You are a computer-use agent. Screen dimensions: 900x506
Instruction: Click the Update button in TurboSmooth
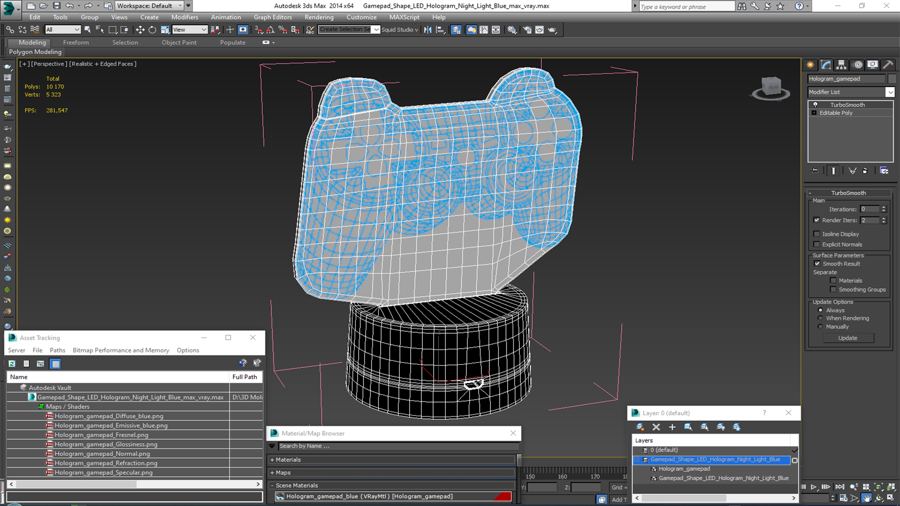[847, 338]
